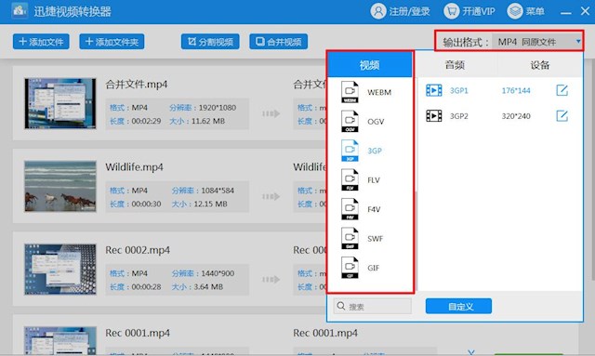The image size is (595, 356).
Task: Click the 3.64 MB size value
Action: coord(208,287)
